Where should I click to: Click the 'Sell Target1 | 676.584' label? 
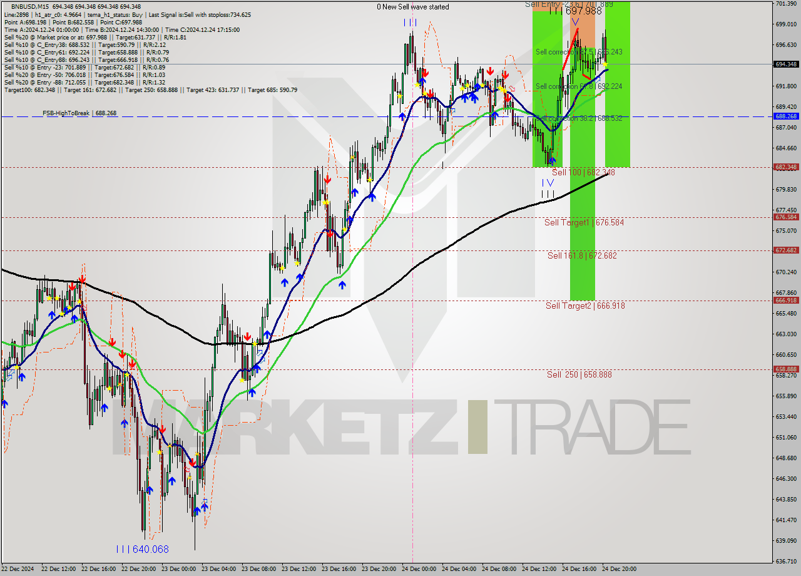click(x=584, y=222)
